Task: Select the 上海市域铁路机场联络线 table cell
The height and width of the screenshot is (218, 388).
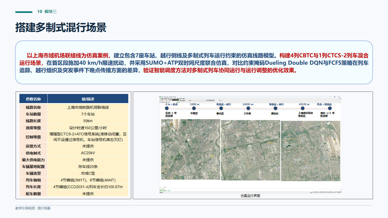Action: point(88,107)
